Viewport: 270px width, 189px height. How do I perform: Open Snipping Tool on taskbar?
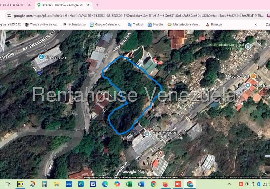tap(32, 184)
